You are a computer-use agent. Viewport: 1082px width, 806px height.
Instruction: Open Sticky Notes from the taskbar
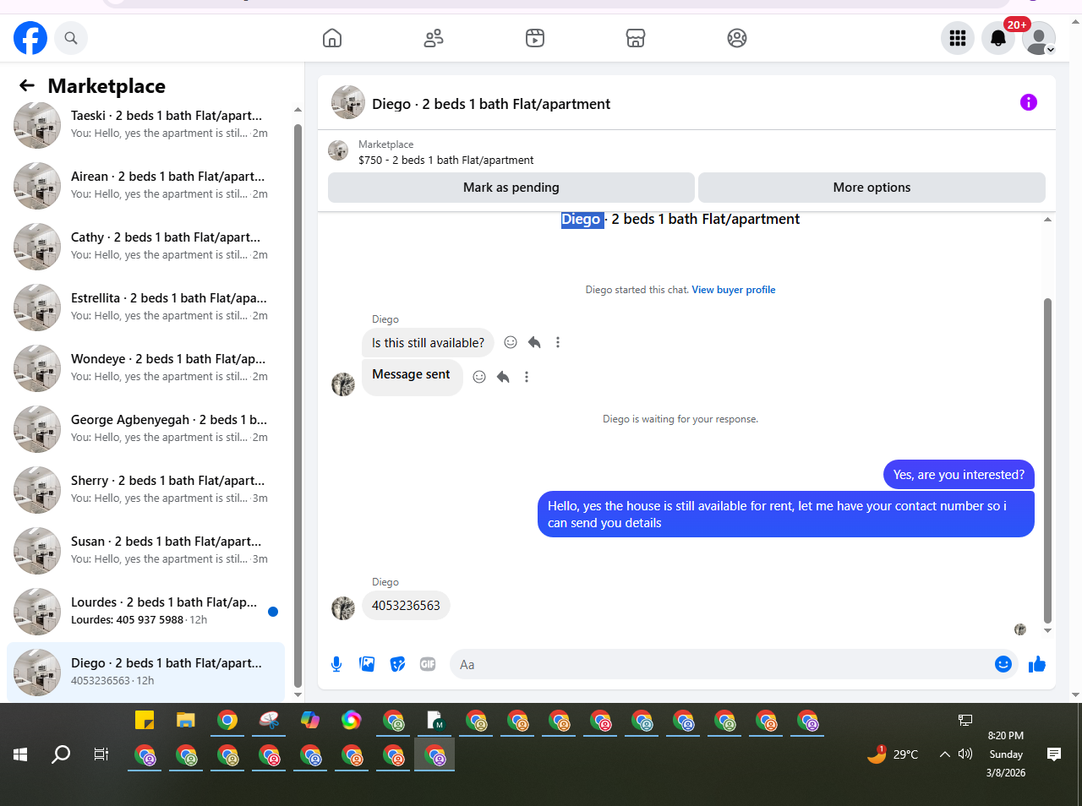pos(145,720)
